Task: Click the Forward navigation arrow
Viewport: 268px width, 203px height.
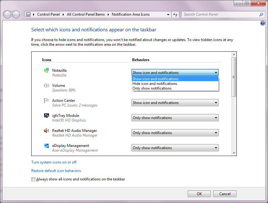Action: [x=16, y=15]
